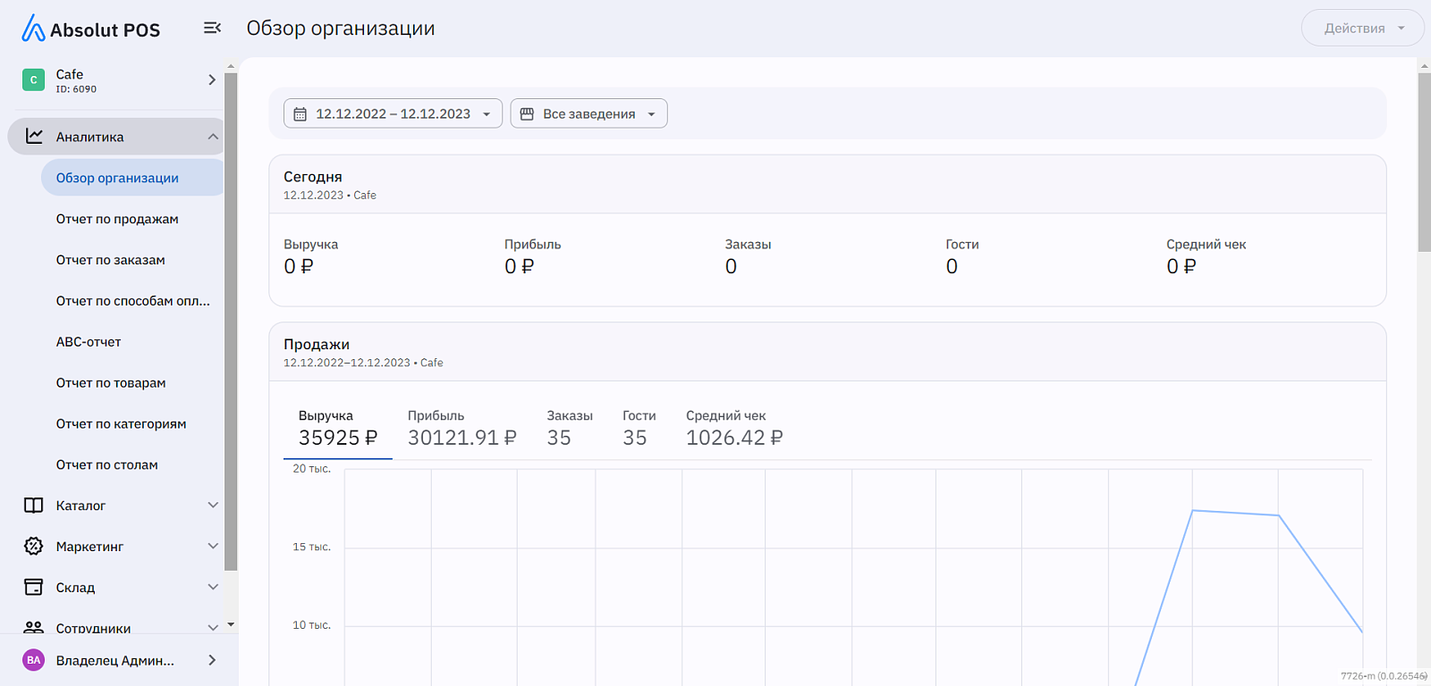Click the Сотрудники people icon
Screen dimensions: 1431x686
33,627
